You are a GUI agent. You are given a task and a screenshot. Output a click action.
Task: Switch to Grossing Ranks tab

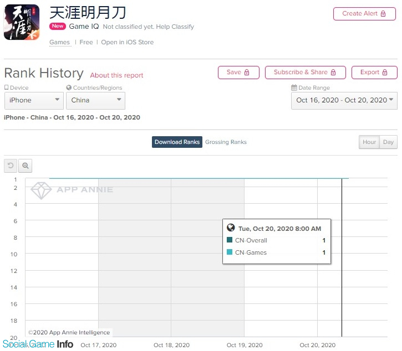(x=226, y=142)
